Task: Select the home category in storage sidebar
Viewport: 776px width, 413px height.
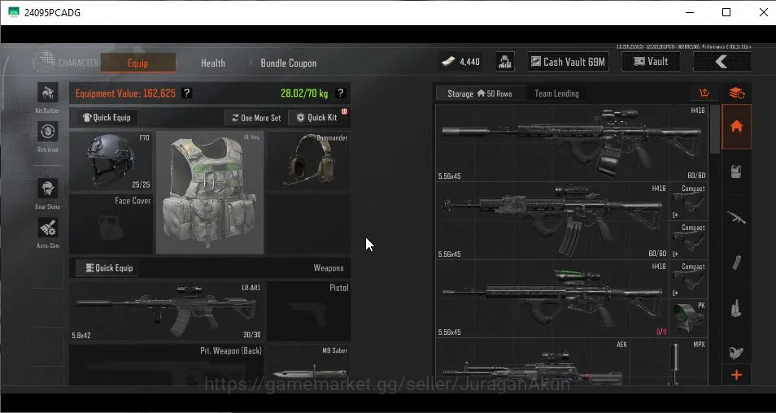Action: click(x=736, y=126)
